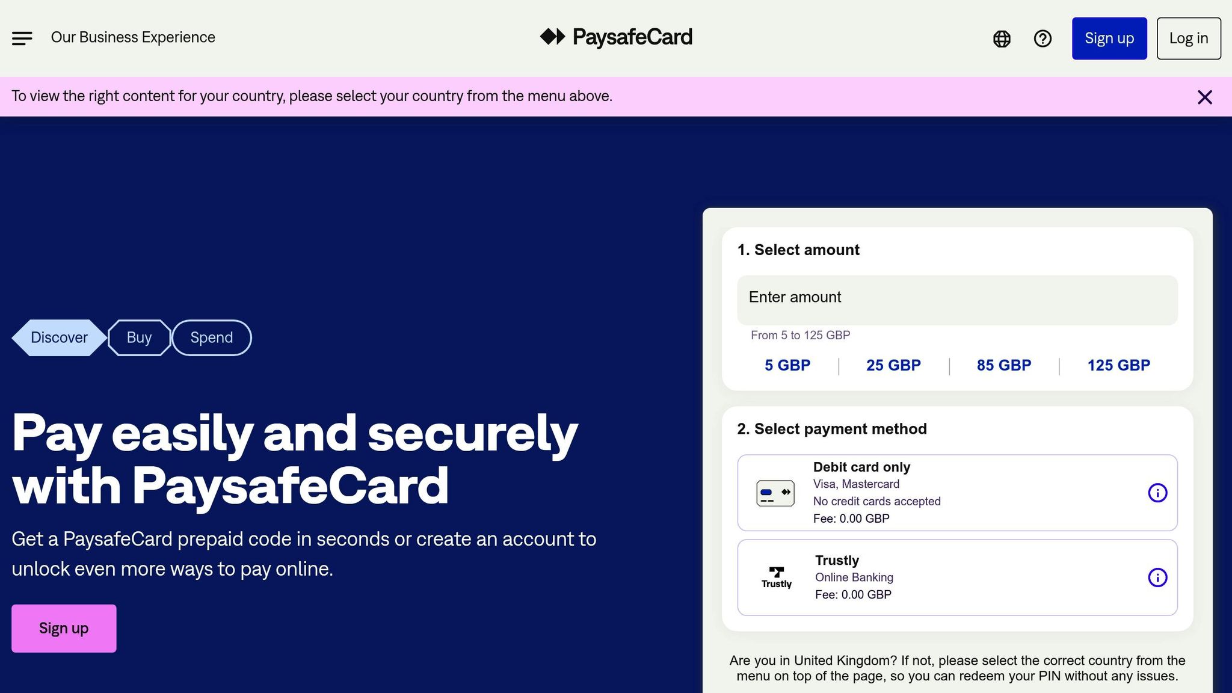Open the hamburger navigation menu
The height and width of the screenshot is (693, 1232).
pyautogui.click(x=22, y=38)
